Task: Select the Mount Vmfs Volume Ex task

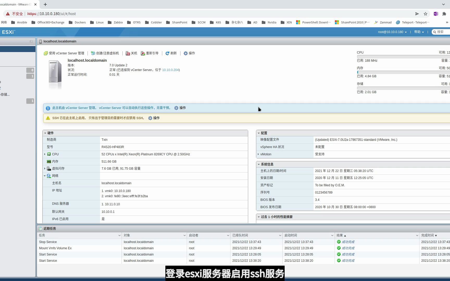Action: [243, 248]
